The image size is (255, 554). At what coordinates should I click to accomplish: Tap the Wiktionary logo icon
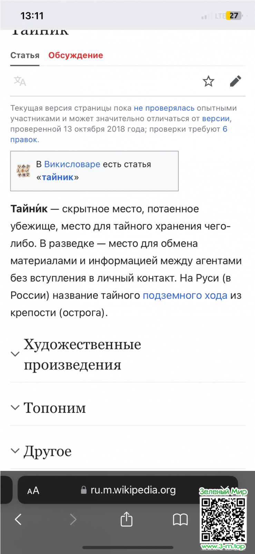[24, 171]
